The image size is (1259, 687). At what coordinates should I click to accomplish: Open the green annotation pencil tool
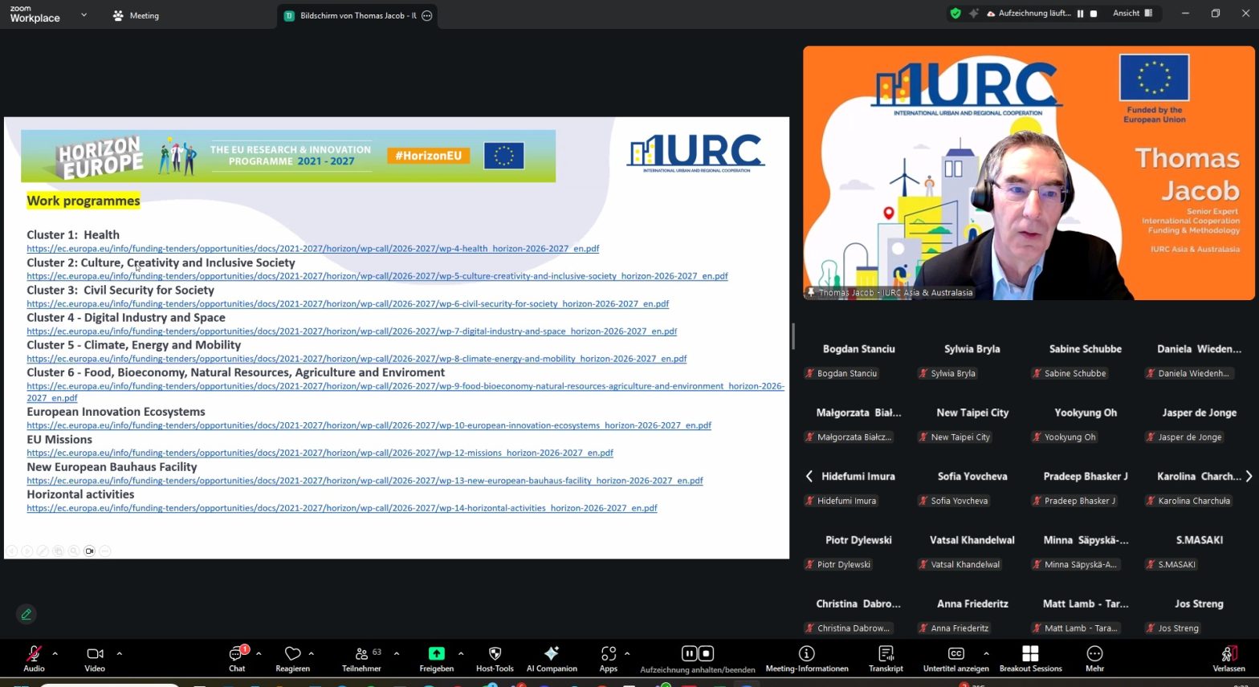tap(26, 614)
